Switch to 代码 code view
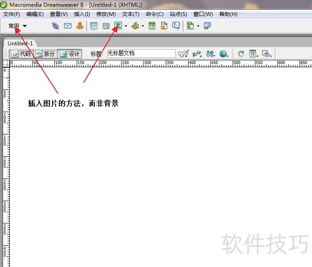The width and height of the screenshot is (312, 267). [x=21, y=54]
